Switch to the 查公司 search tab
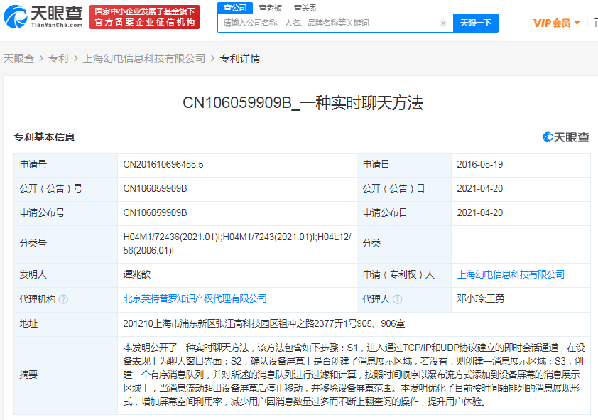The height and width of the screenshot is (420, 598). pyautogui.click(x=235, y=8)
